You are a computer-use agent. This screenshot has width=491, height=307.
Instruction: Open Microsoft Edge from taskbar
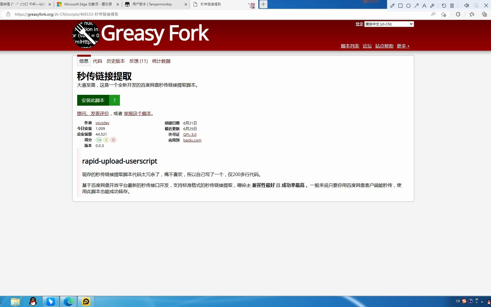click(68, 302)
